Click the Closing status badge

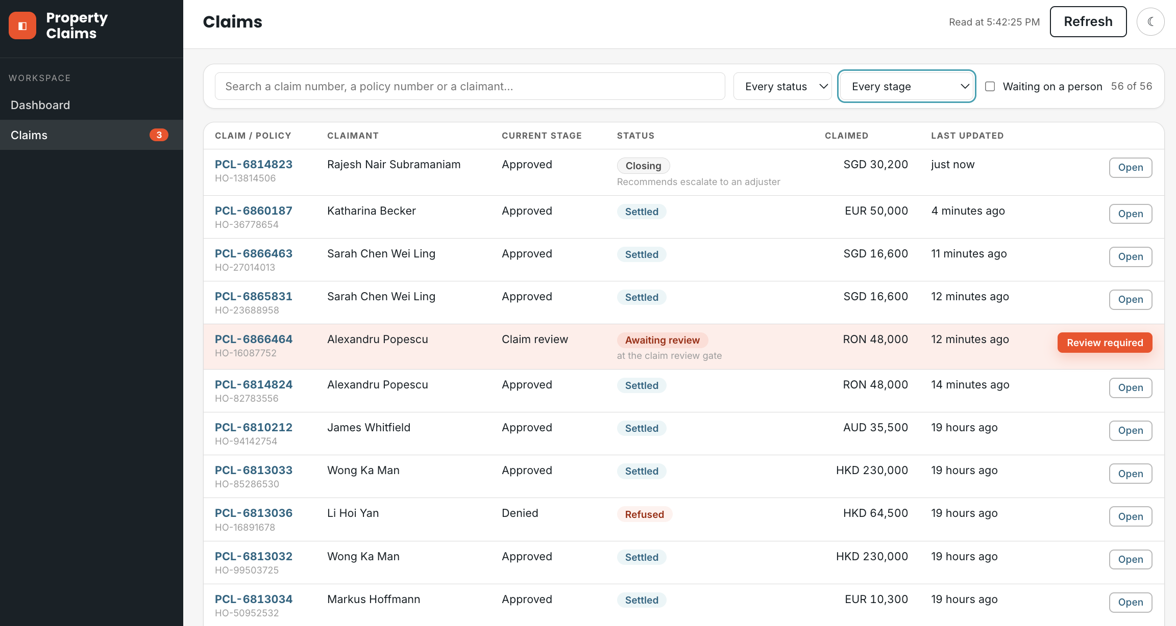pos(643,166)
